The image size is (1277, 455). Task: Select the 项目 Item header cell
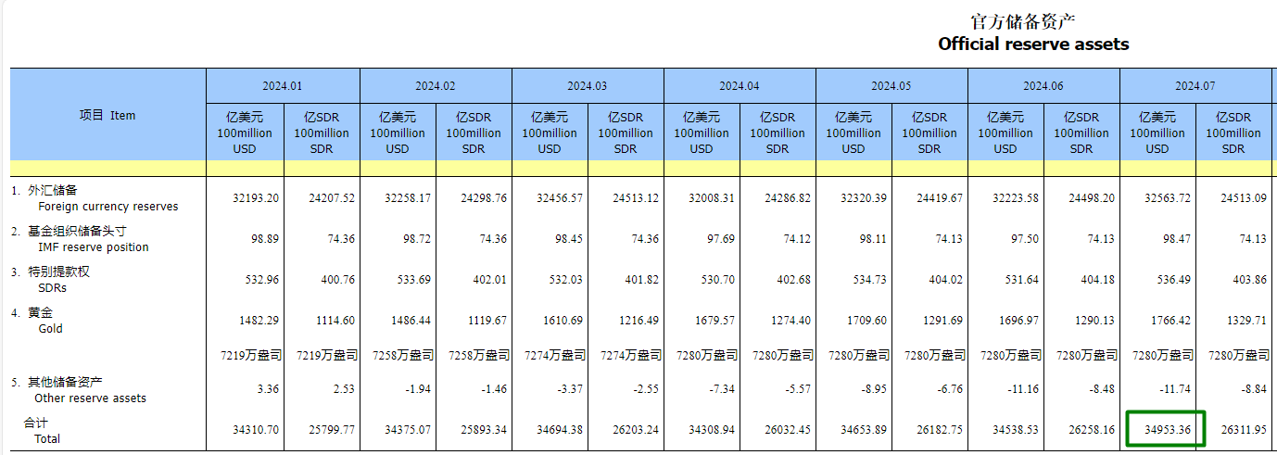[x=107, y=115]
